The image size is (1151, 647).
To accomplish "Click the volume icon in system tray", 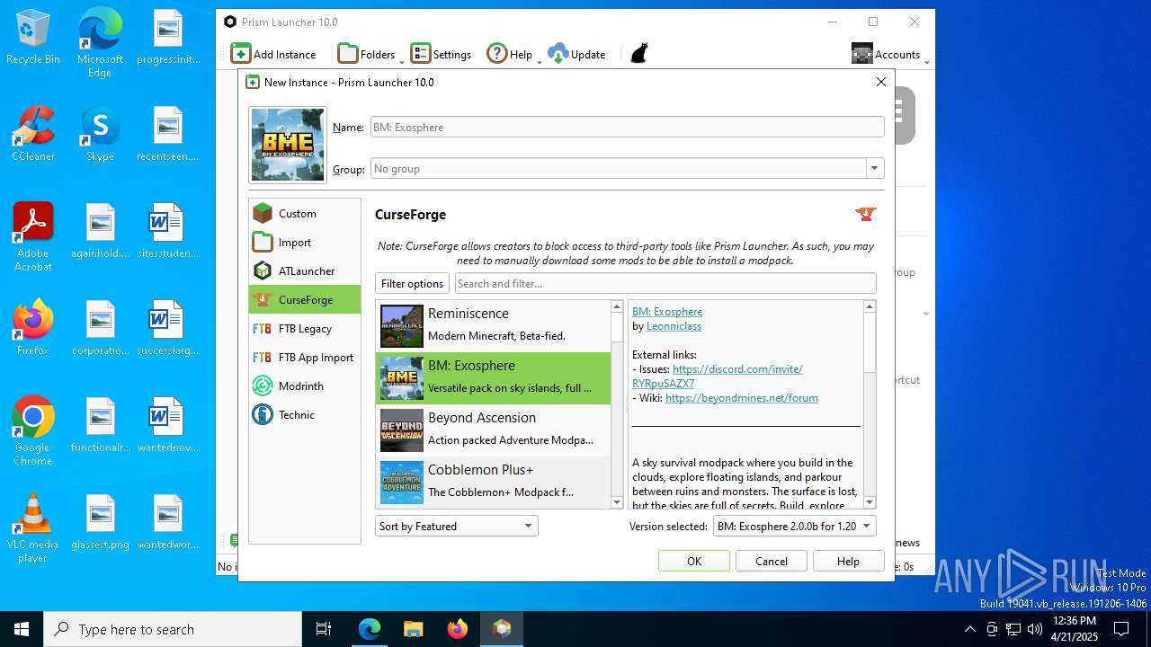I will pos(1035,629).
